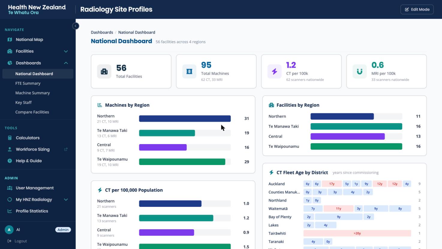The image size is (442, 249).
Task: Click the MRI per 100k magnet icon
Action: (x=360, y=71)
